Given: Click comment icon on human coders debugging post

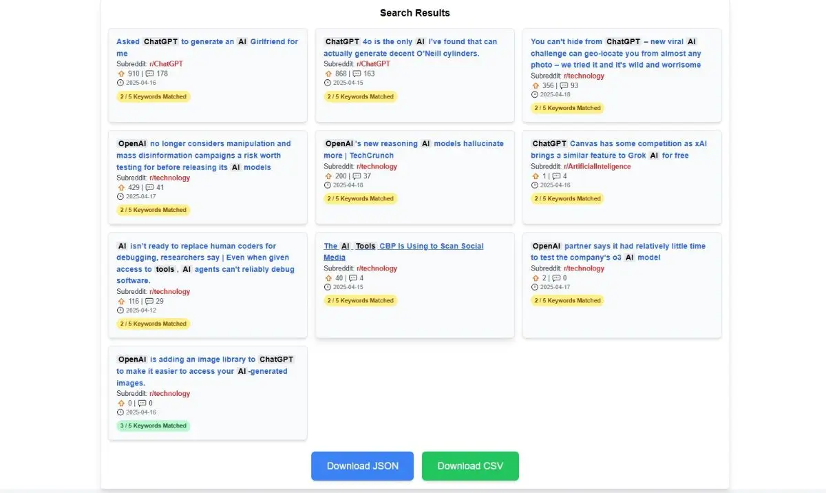Looking at the screenshot, I should tap(149, 302).
